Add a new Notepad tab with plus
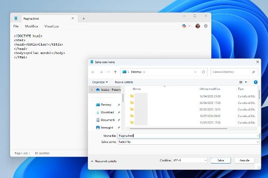 83,18
